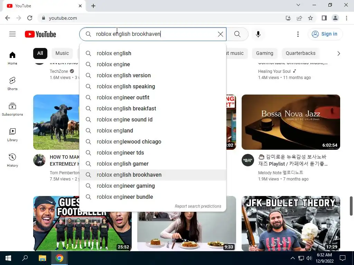Image resolution: width=354 pixels, height=265 pixels.
Task: Open Library in the sidebar
Action: click(x=12, y=135)
